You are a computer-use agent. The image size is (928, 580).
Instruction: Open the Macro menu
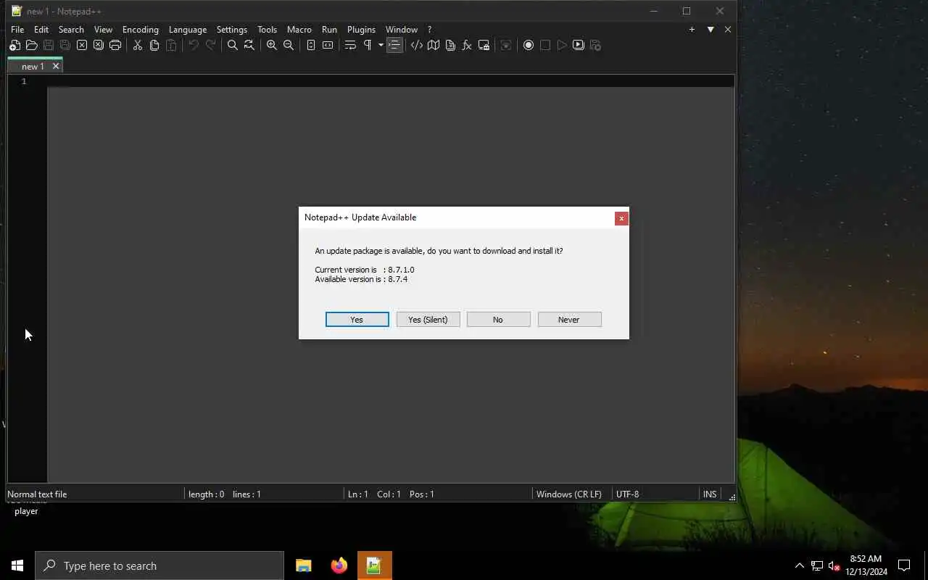pyautogui.click(x=299, y=30)
